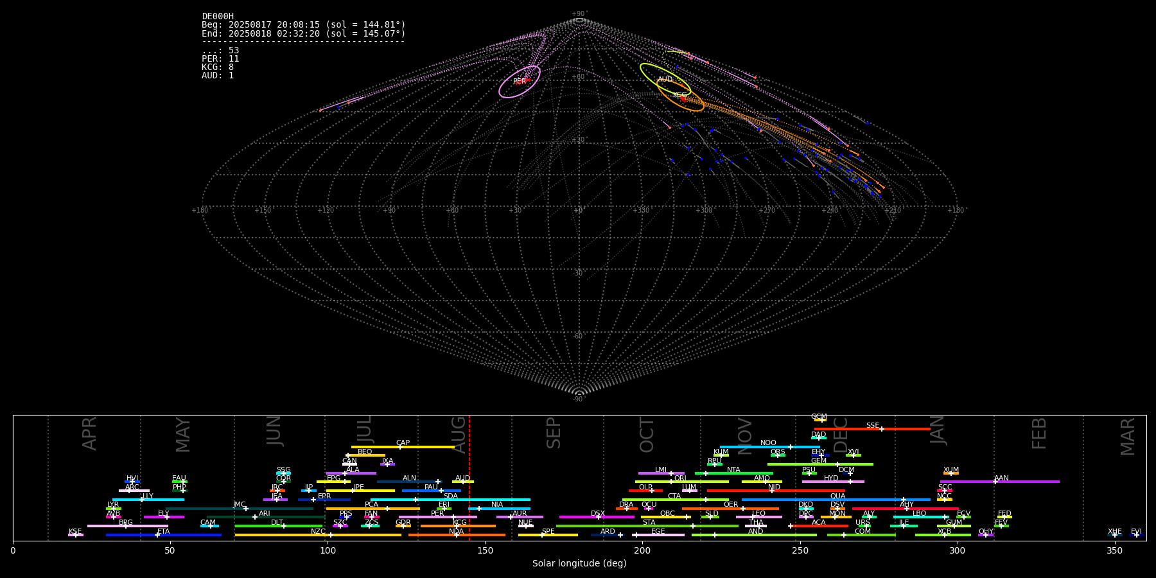The height and width of the screenshot is (578, 1156).
Task: Click the BEQ shower label
Action: [365, 452]
